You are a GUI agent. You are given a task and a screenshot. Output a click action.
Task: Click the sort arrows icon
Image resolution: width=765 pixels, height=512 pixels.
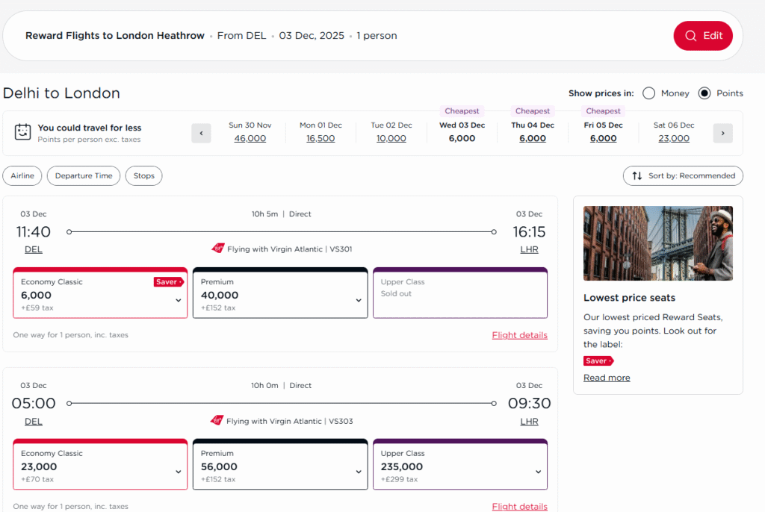[637, 176]
